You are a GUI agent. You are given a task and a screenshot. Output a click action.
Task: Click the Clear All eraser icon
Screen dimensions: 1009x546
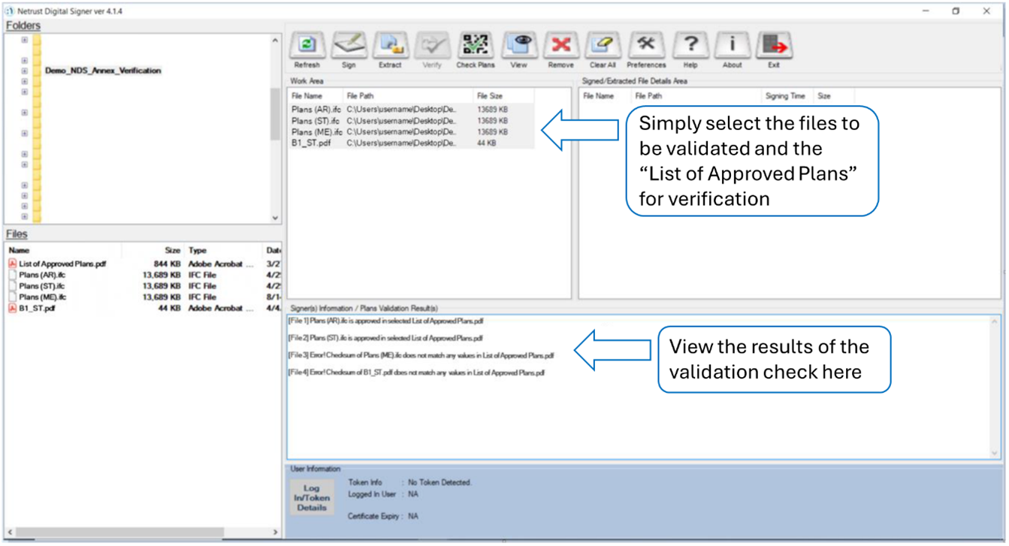pos(603,47)
